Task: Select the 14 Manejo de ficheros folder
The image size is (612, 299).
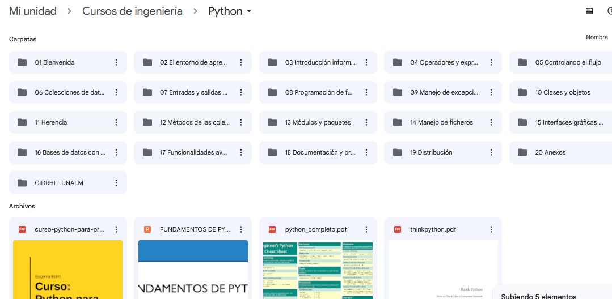Action: [x=443, y=122]
